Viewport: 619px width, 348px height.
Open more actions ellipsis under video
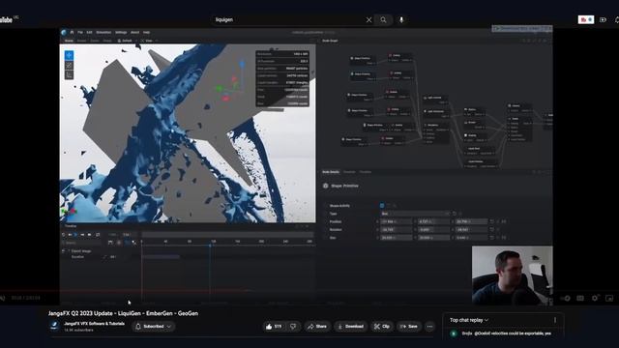coord(429,327)
